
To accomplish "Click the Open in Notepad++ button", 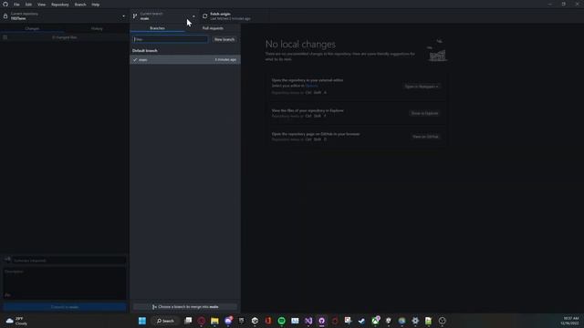I will point(422,87).
